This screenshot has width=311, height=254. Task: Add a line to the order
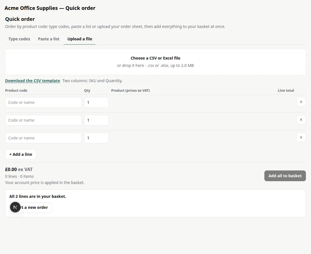(x=21, y=154)
